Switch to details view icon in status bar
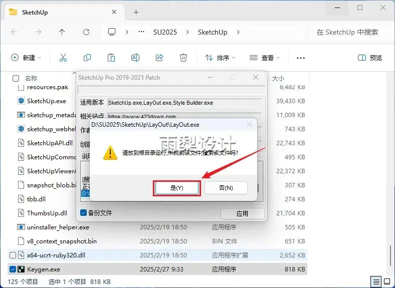The height and width of the screenshot is (288, 395). [x=376, y=281]
